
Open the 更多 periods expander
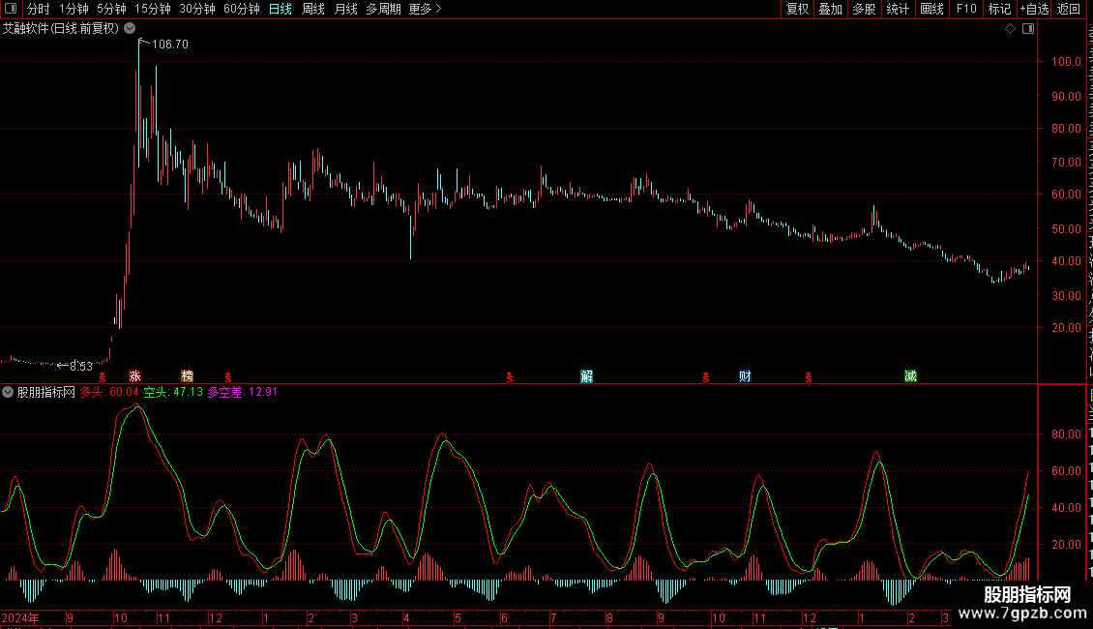(426, 9)
